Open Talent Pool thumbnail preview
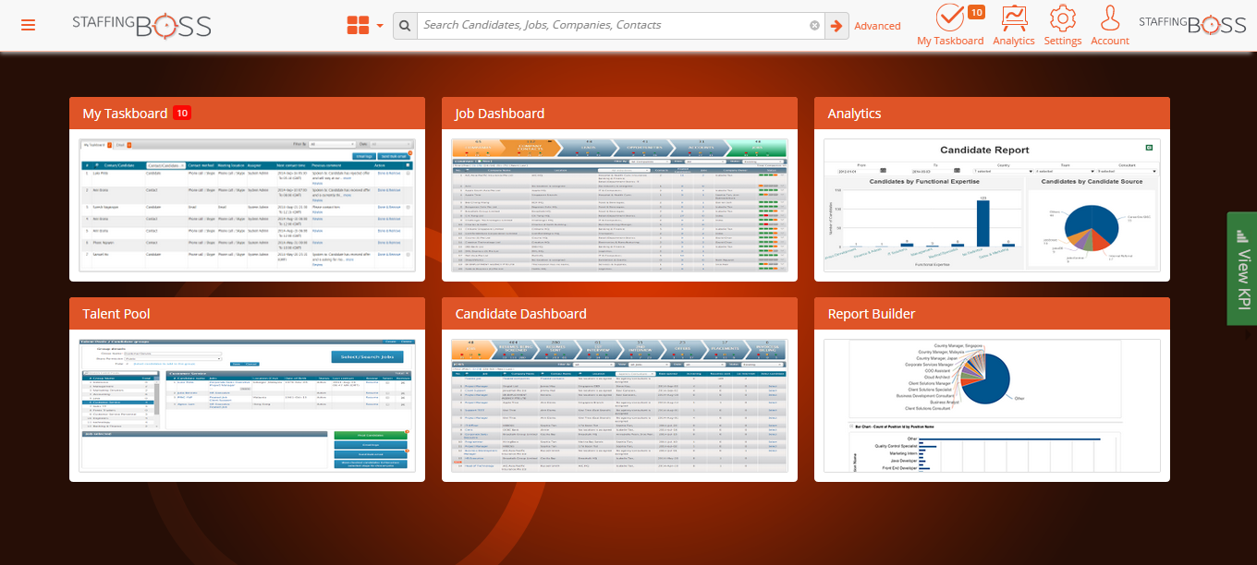This screenshot has height=565, width=1257. coord(247,405)
